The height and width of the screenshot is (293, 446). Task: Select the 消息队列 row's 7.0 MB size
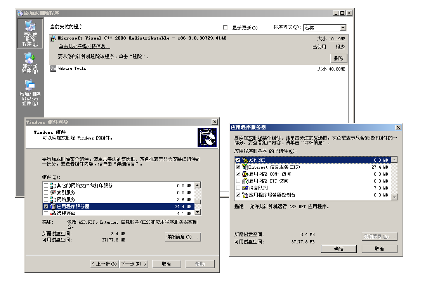[381, 188]
